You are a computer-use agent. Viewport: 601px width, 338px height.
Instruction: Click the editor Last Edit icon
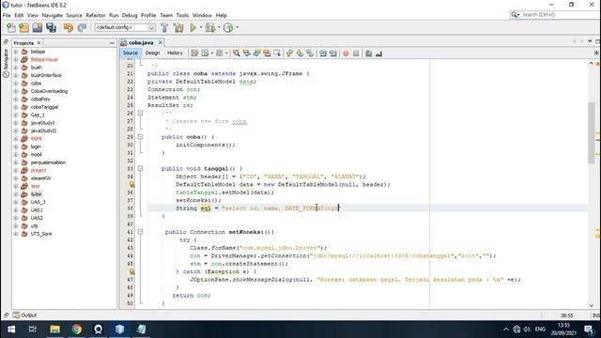coord(194,54)
